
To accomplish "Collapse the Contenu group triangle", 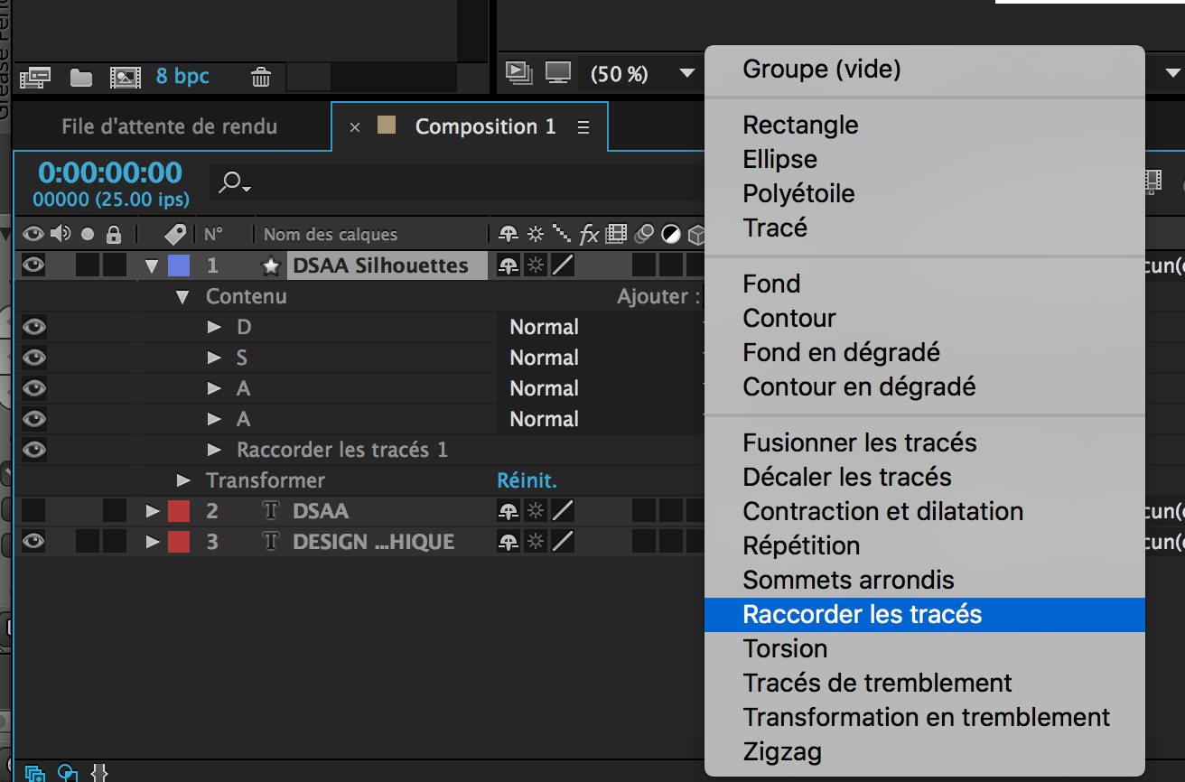I will click(183, 296).
